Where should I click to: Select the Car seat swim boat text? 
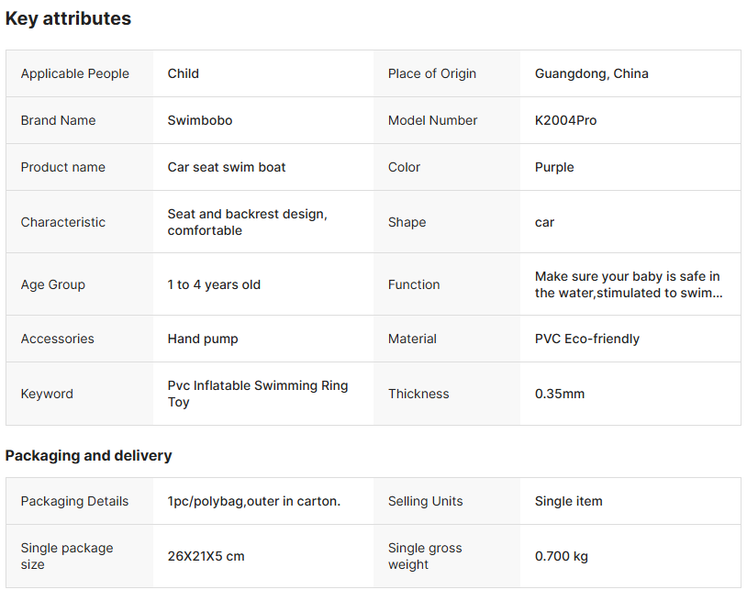227,167
